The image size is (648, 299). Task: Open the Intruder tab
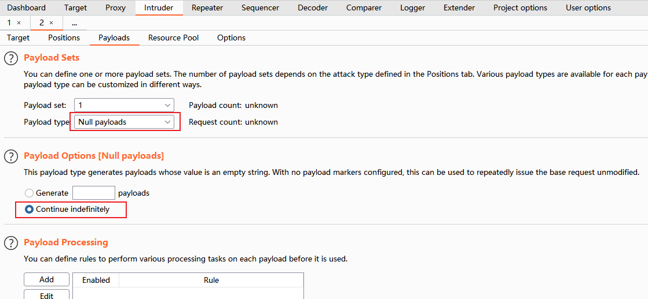(159, 8)
